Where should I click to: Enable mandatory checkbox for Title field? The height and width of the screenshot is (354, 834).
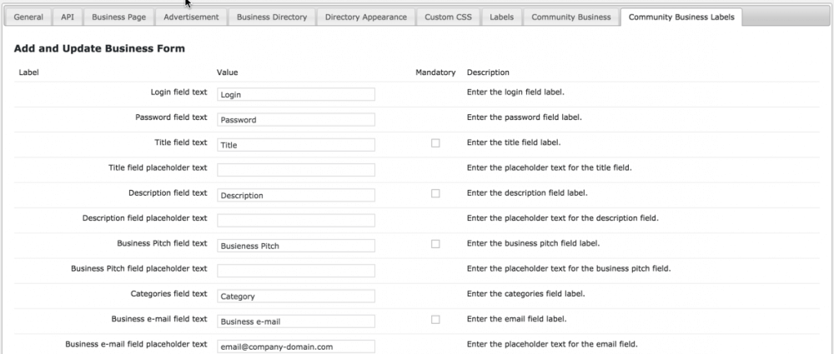[x=435, y=143]
